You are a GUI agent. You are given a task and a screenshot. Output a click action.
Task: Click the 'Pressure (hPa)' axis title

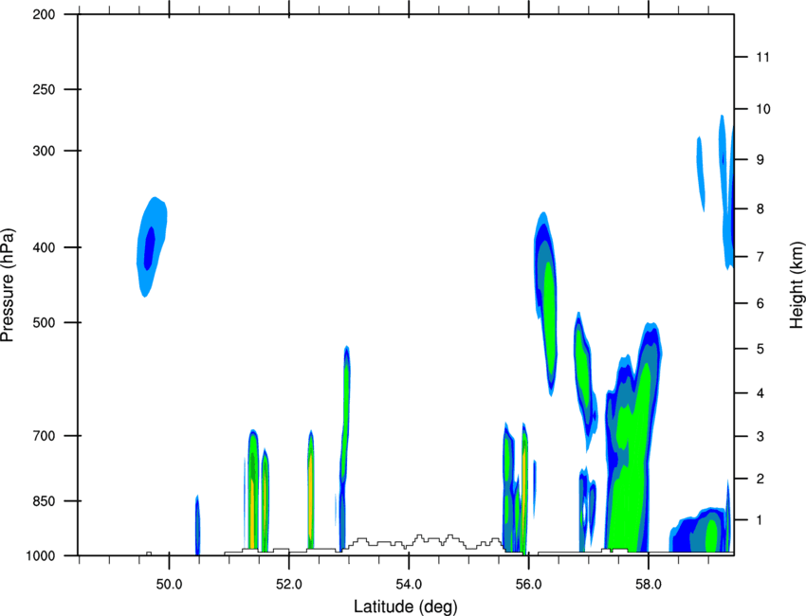[x=8, y=285]
